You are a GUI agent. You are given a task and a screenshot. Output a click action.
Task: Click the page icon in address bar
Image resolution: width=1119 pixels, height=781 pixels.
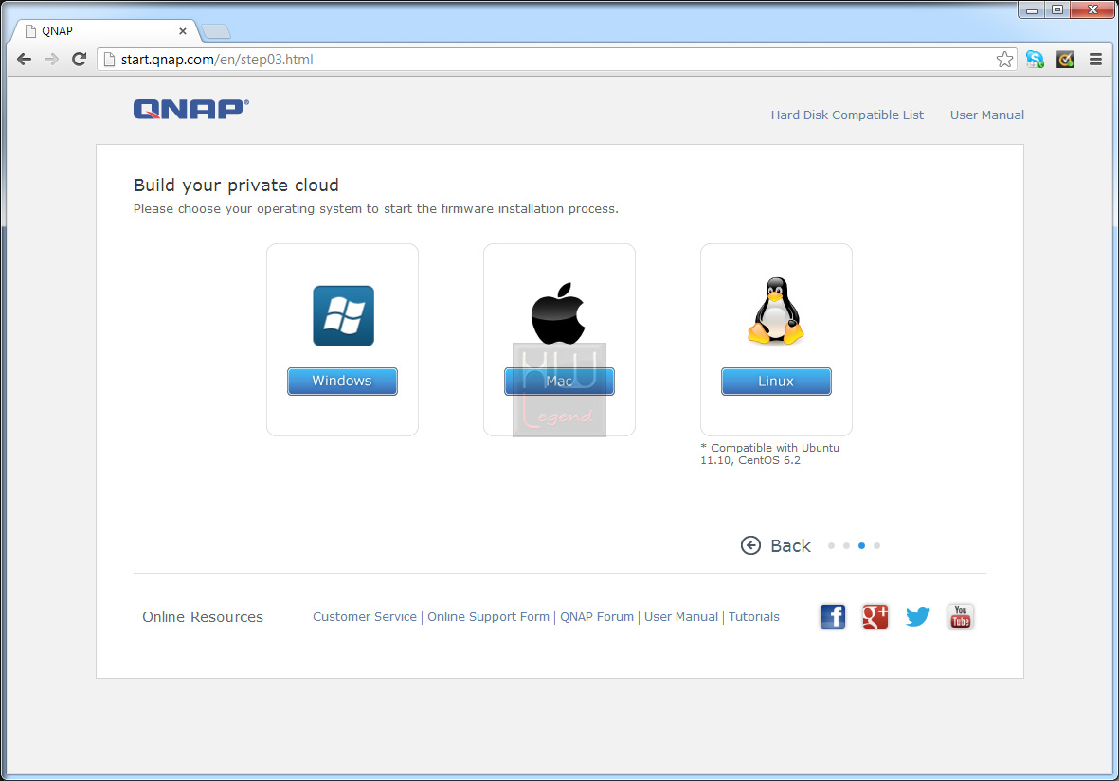[109, 60]
